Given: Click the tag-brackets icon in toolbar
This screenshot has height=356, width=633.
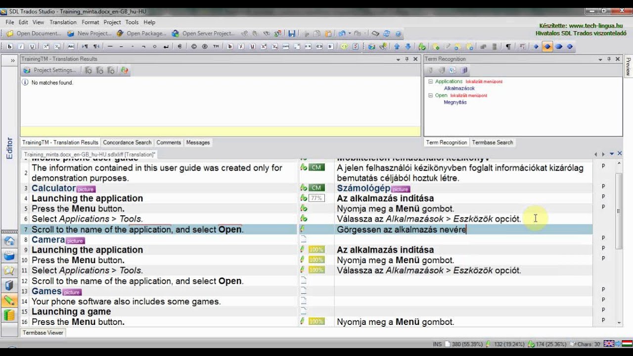Looking at the screenshot, I should (x=344, y=46).
